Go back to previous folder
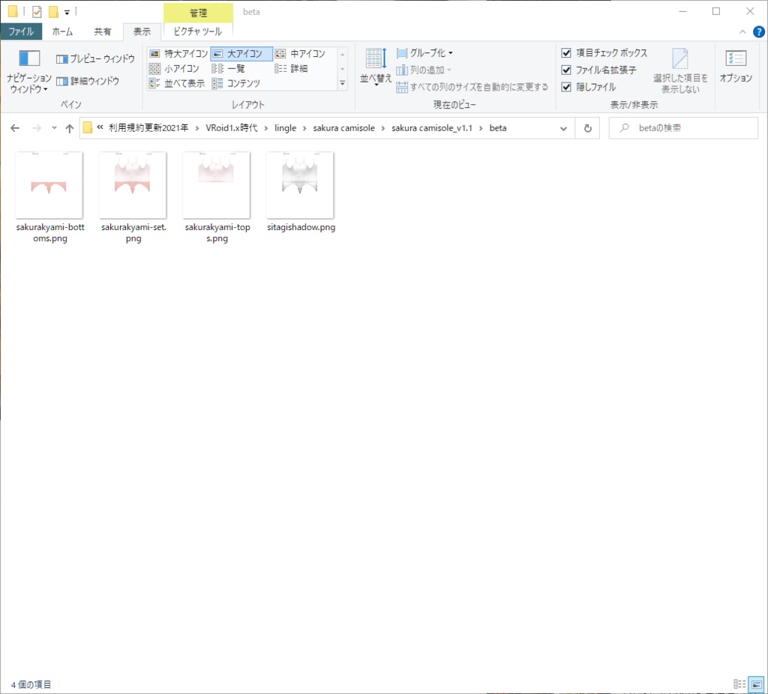The image size is (768, 694). [15, 128]
